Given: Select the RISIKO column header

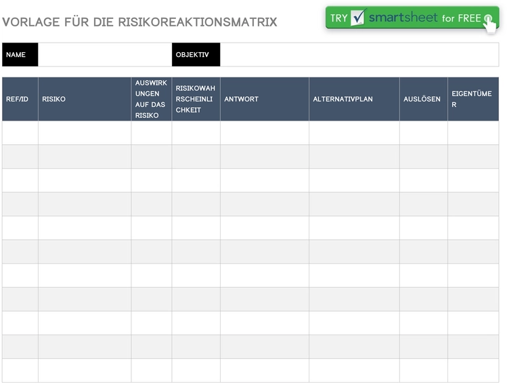Looking at the screenshot, I should pyautogui.click(x=85, y=99).
